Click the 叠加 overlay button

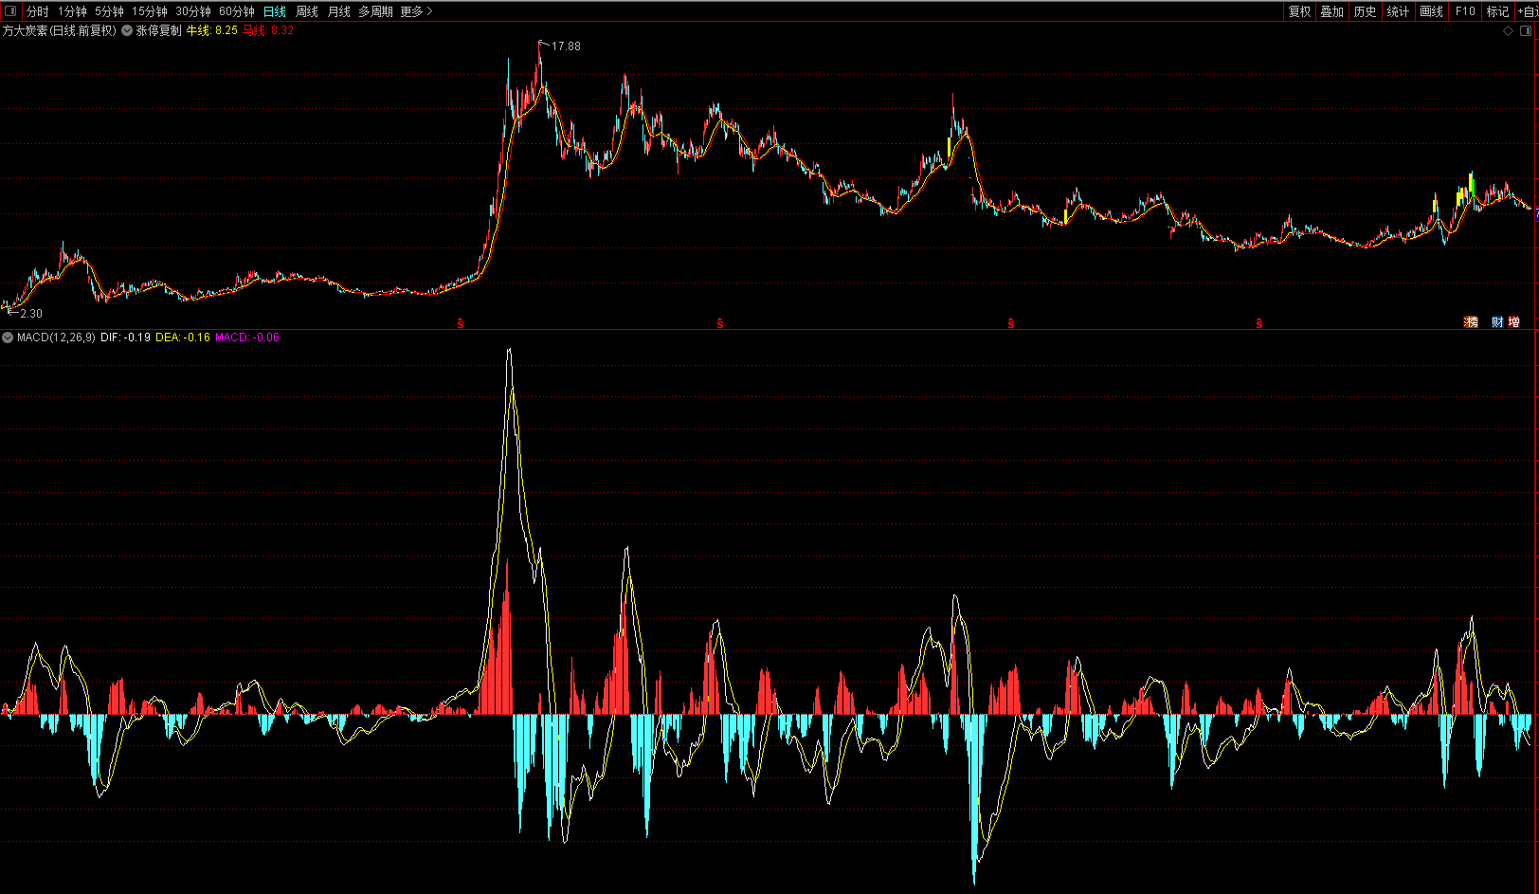[x=1331, y=11]
